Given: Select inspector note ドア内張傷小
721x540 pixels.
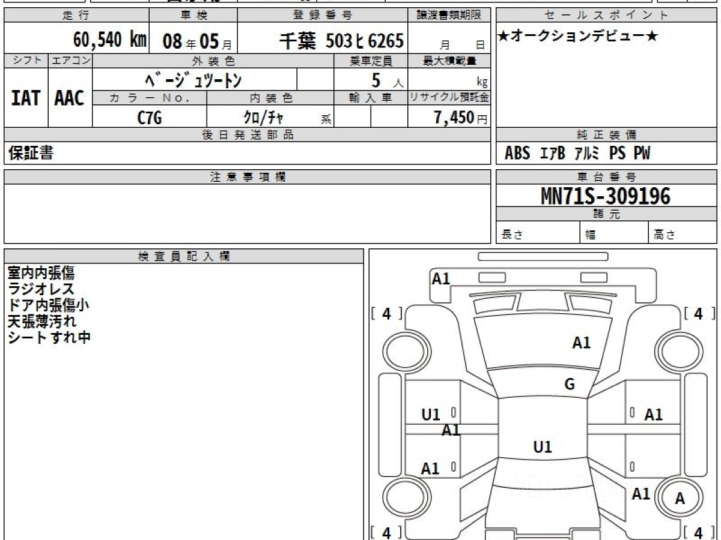Looking at the screenshot, I should [x=49, y=305].
